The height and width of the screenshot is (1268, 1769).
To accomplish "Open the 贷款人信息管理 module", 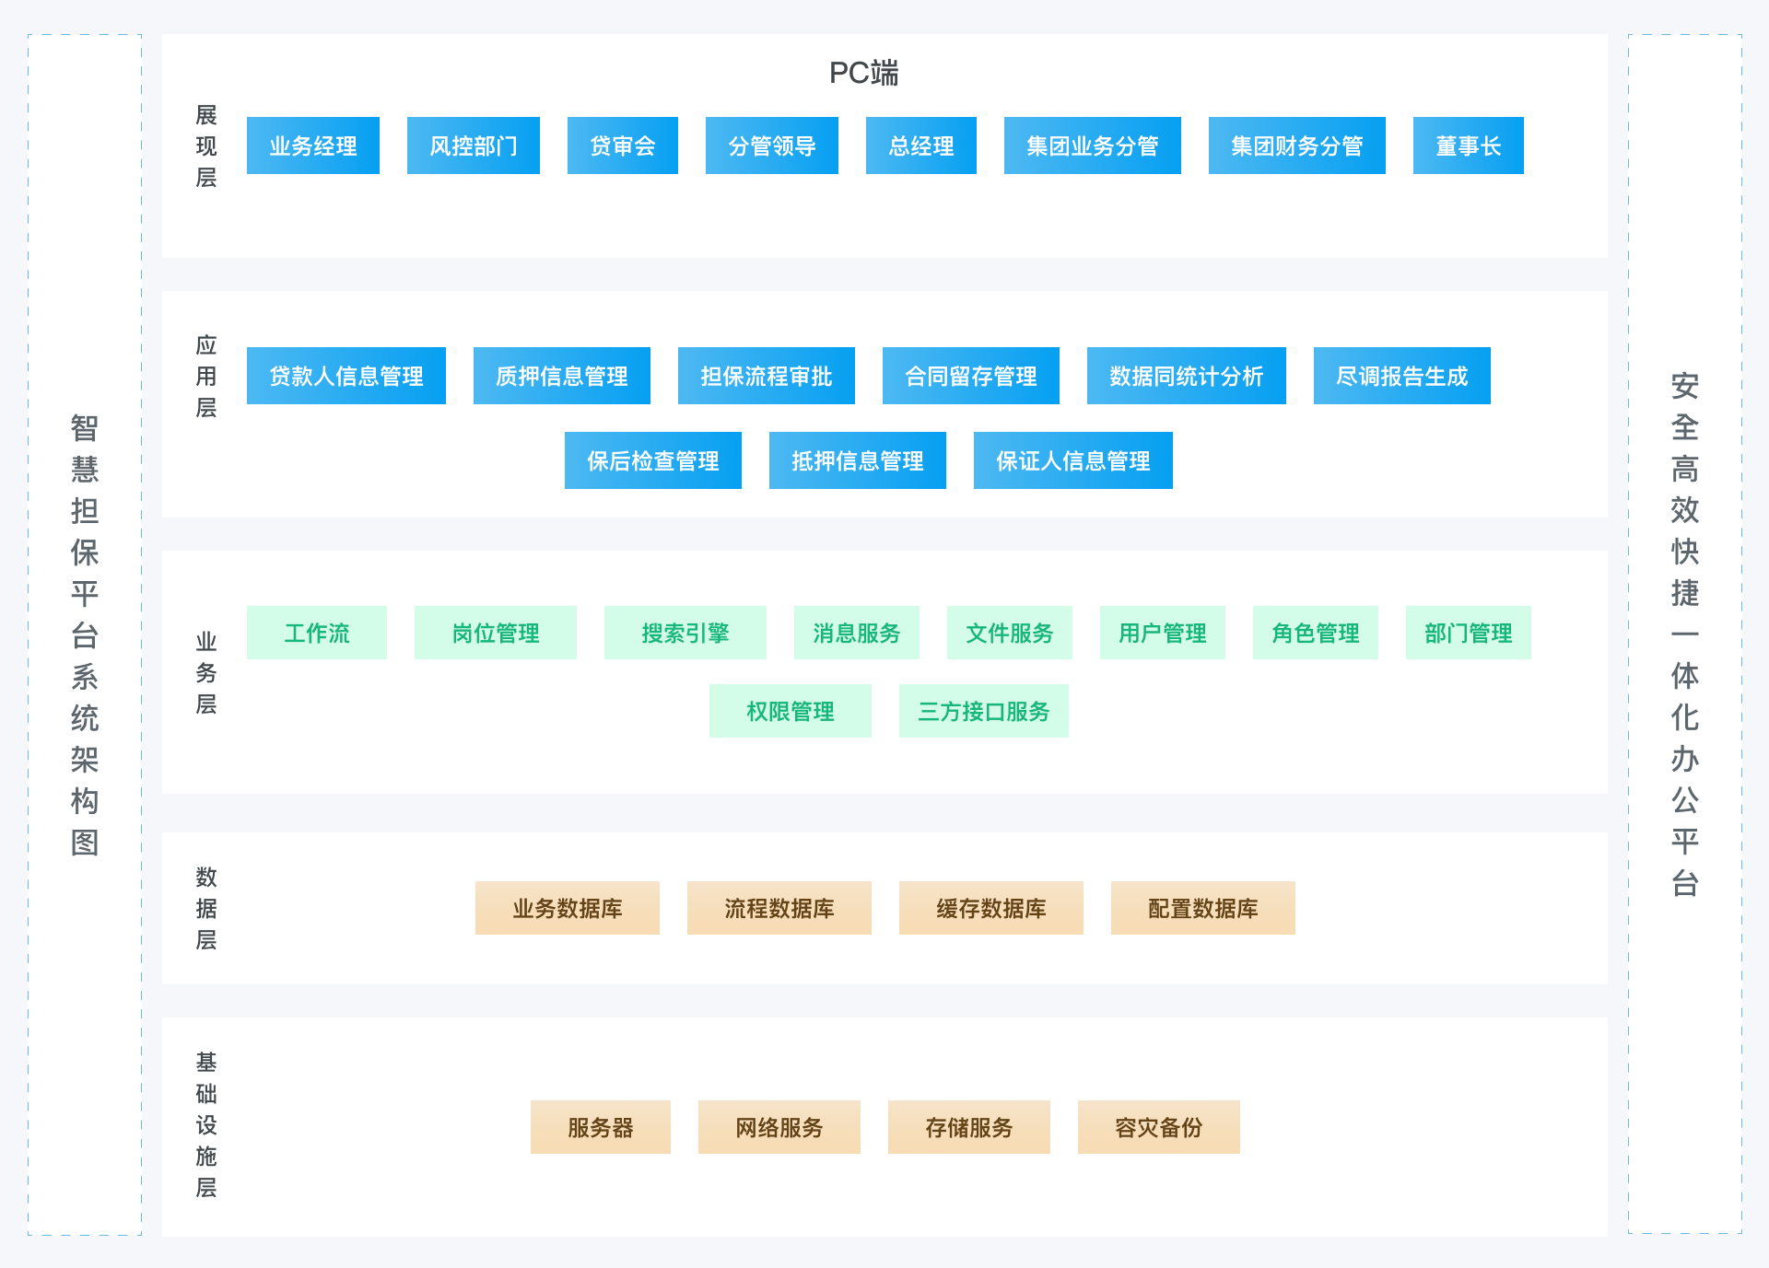I will (346, 376).
